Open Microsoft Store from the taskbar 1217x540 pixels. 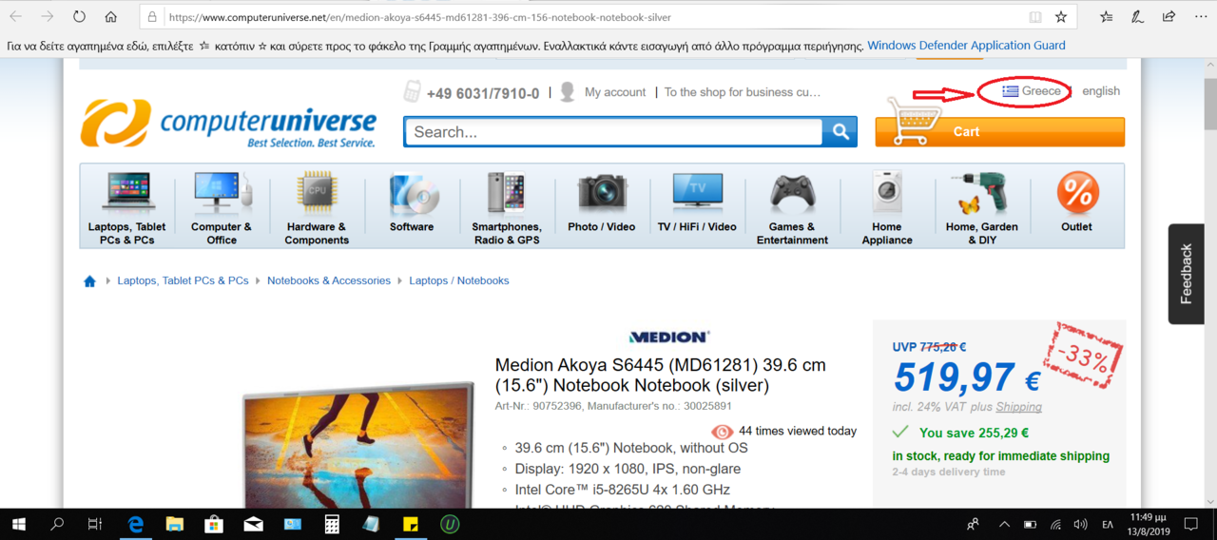point(214,524)
